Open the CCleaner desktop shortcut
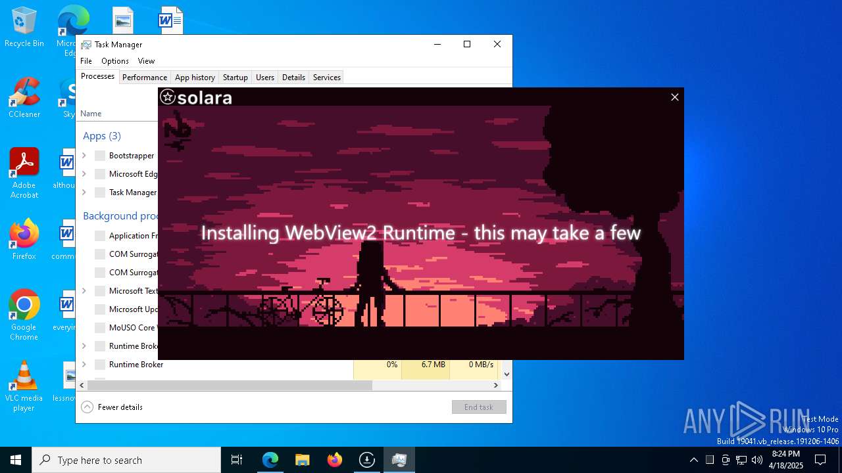The width and height of the screenshot is (842, 473). [24, 98]
